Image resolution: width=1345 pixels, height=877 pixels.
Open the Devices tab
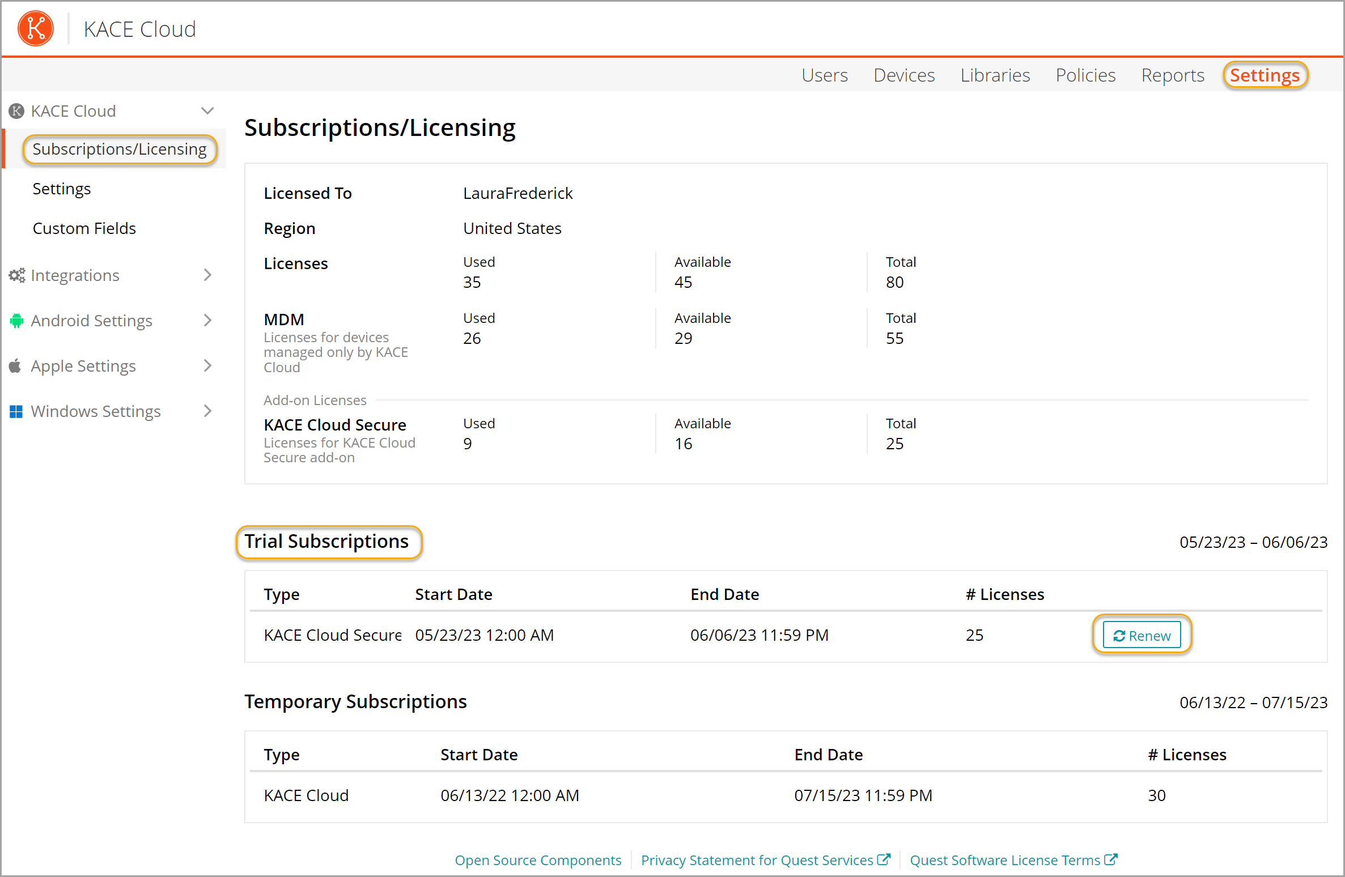[x=903, y=75]
